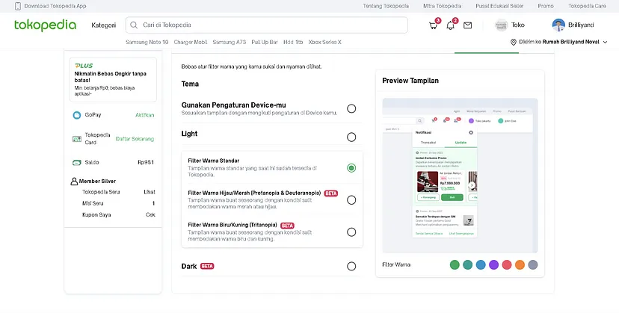Select Tritanopia blue/yellow filter radio

pyautogui.click(x=351, y=232)
